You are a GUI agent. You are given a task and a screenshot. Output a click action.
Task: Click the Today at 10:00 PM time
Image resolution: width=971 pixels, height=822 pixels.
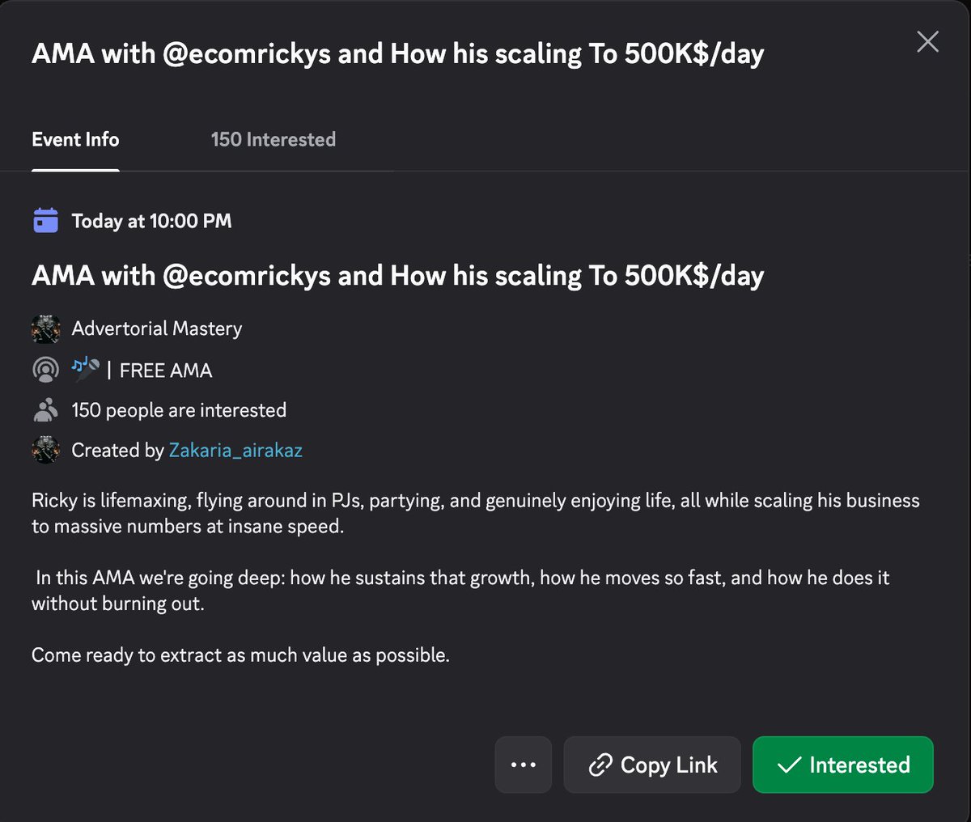(152, 221)
